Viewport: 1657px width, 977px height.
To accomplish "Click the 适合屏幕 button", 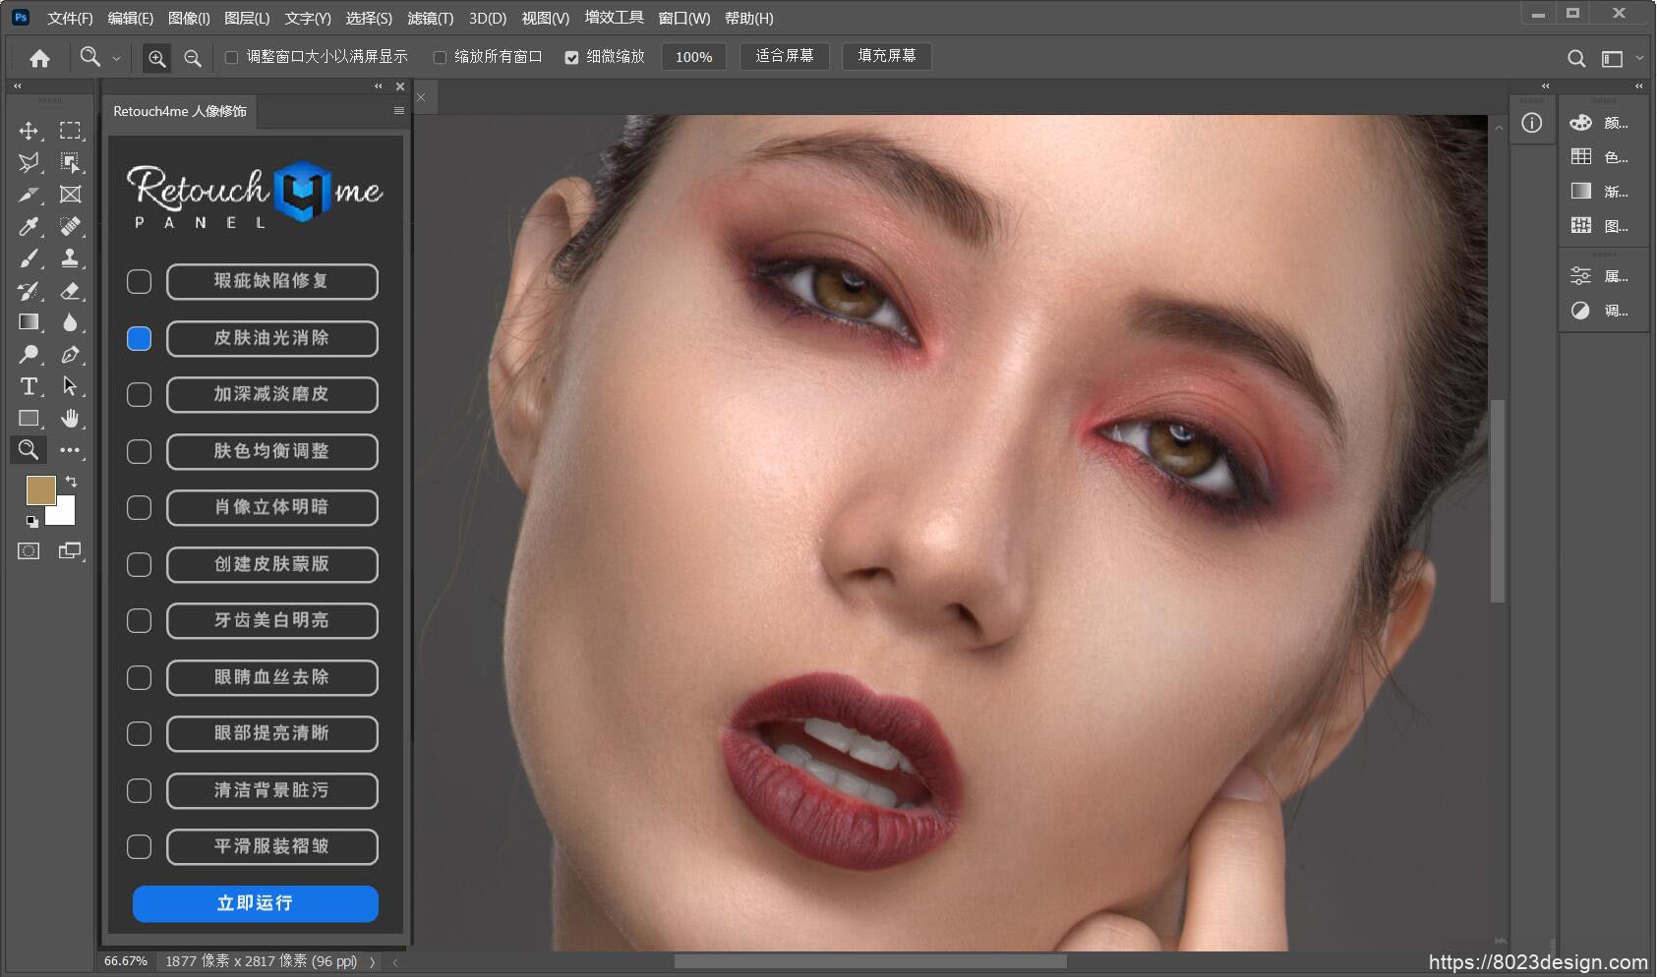I will point(785,56).
